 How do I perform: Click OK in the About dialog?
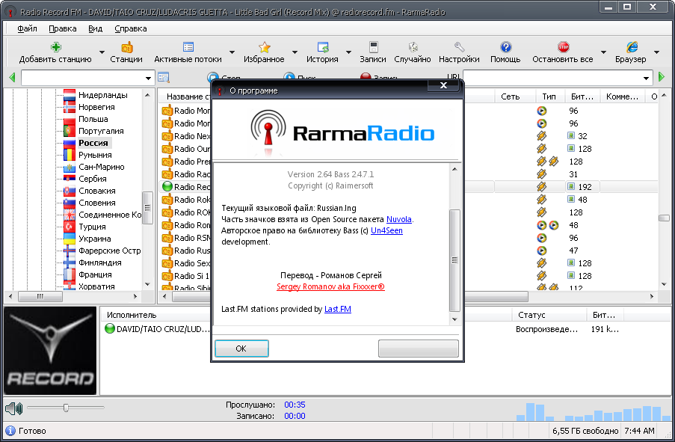click(x=241, y=349)
